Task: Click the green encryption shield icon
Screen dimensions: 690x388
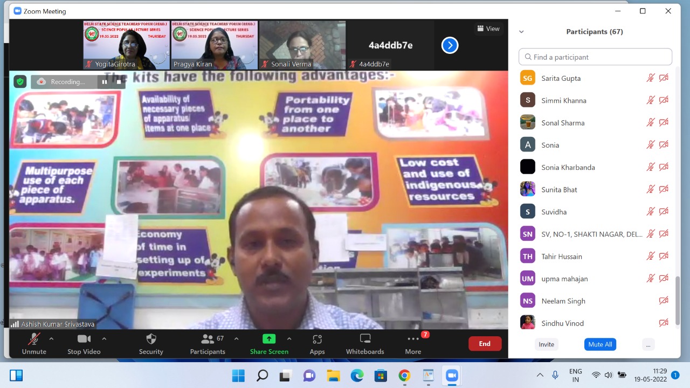Action: pos(20,82)
